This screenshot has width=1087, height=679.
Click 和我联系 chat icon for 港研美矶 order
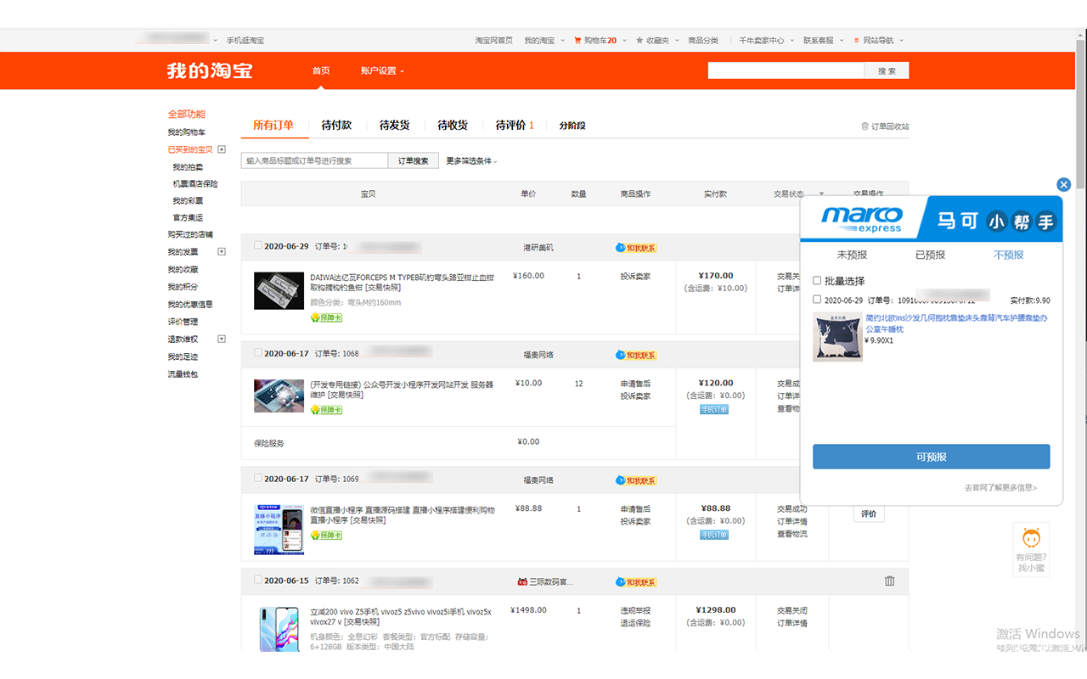pyautogui.click(x=636, y=248)
